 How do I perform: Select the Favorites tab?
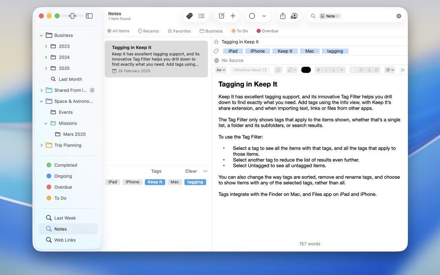(179, 31)
